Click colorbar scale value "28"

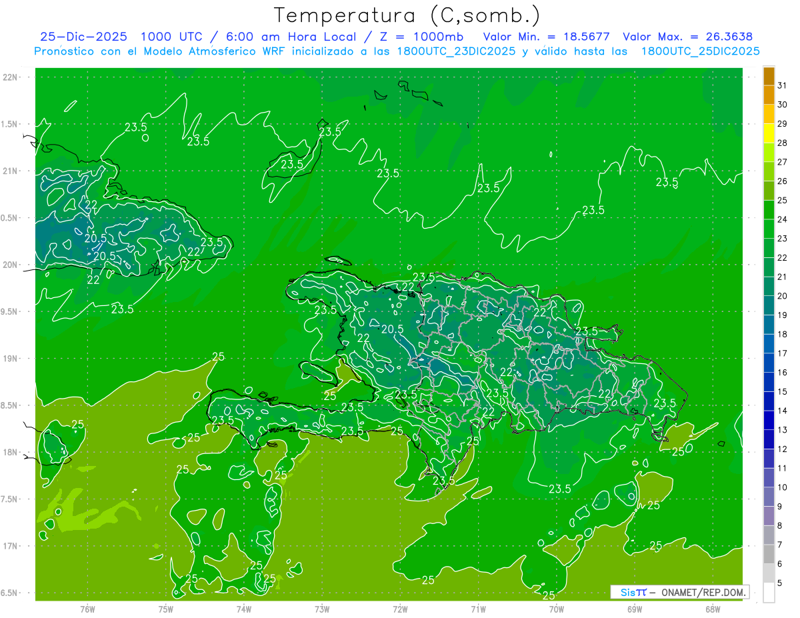(782, 143)
